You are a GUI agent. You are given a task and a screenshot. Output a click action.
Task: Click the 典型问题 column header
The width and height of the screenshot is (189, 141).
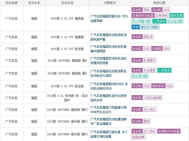(159, 3)
